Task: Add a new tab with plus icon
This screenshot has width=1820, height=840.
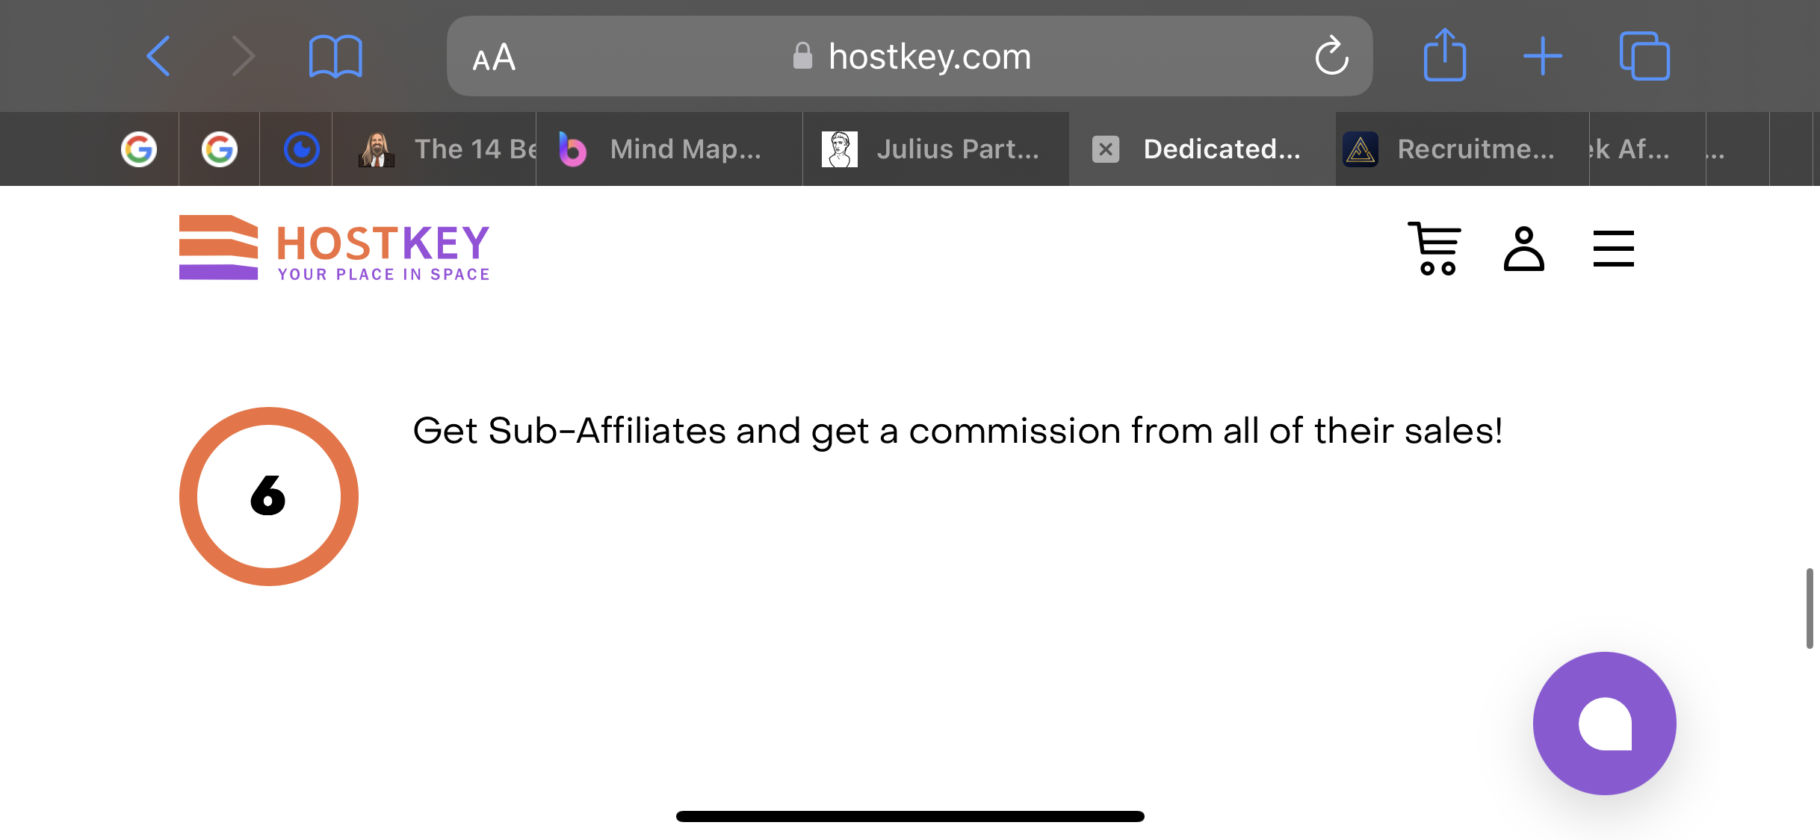Action: tap(1542, 57)
